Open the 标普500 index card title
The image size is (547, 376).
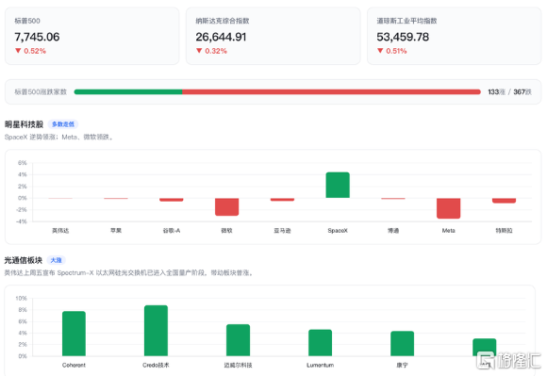(x=27, y=21)
